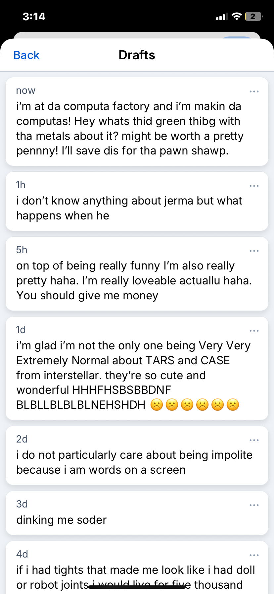The image size is (274, 594).
Task: Show options menu for 'really funny' draft
Action: 254,251
